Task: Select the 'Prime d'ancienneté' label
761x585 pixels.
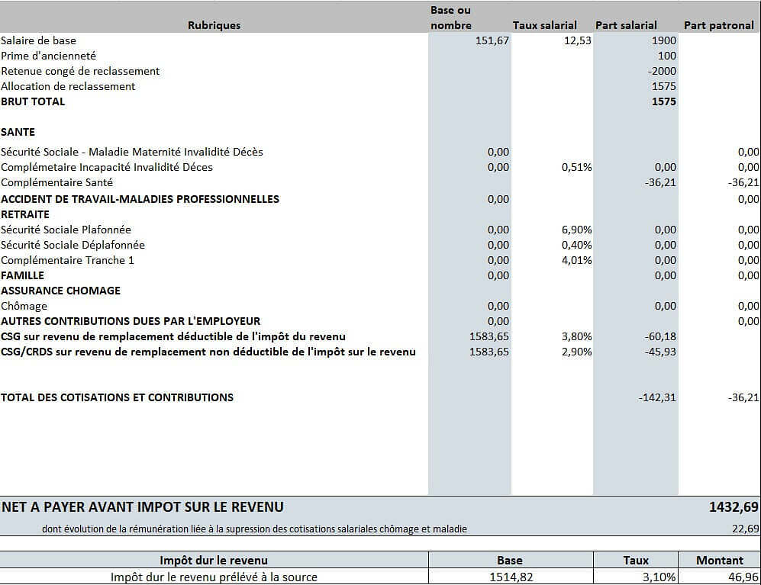Action: coord(49,56)
